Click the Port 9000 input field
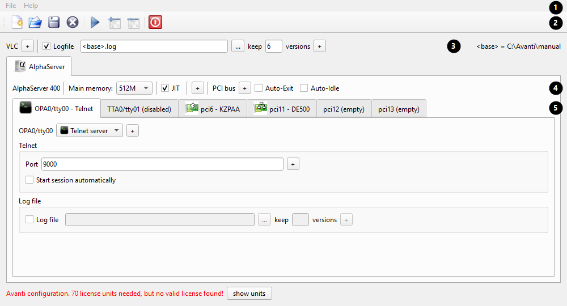Image resolution: width=567 pixels, height=306 pixels. [x=162, y=164]
